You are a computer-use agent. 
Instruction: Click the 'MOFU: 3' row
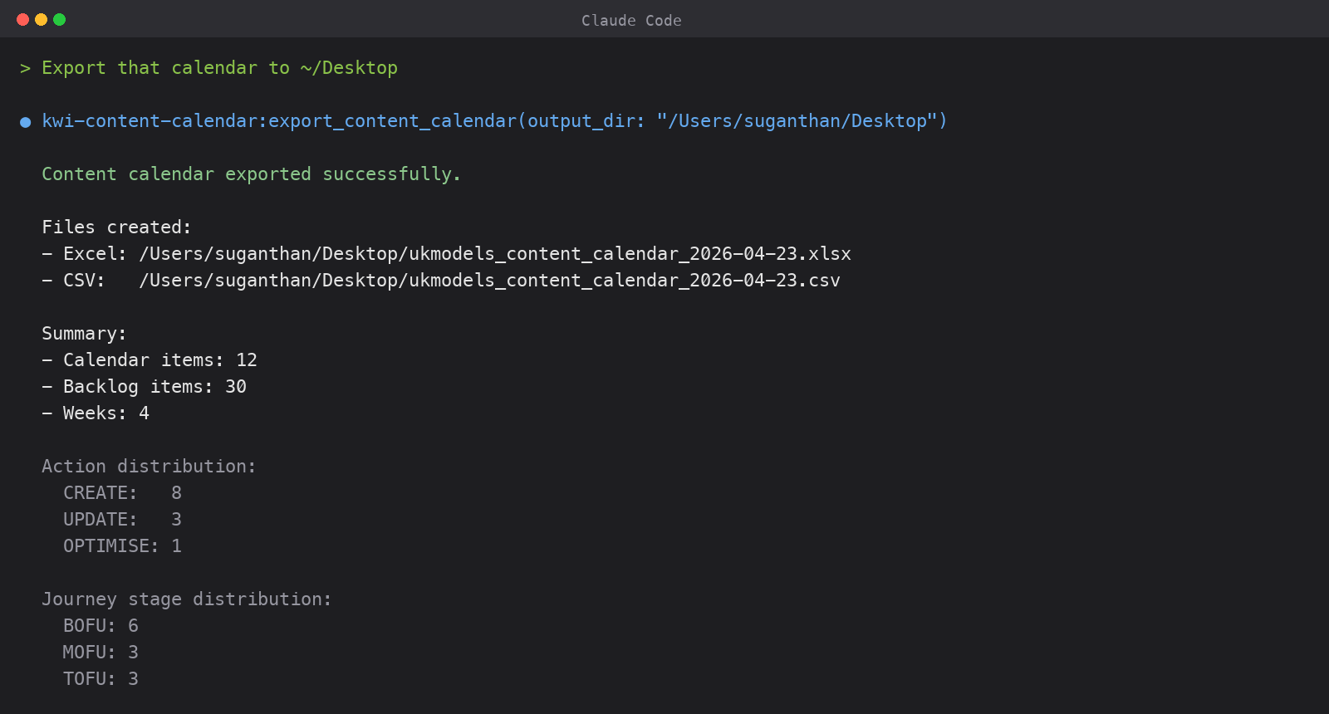(x=101, y=653)
